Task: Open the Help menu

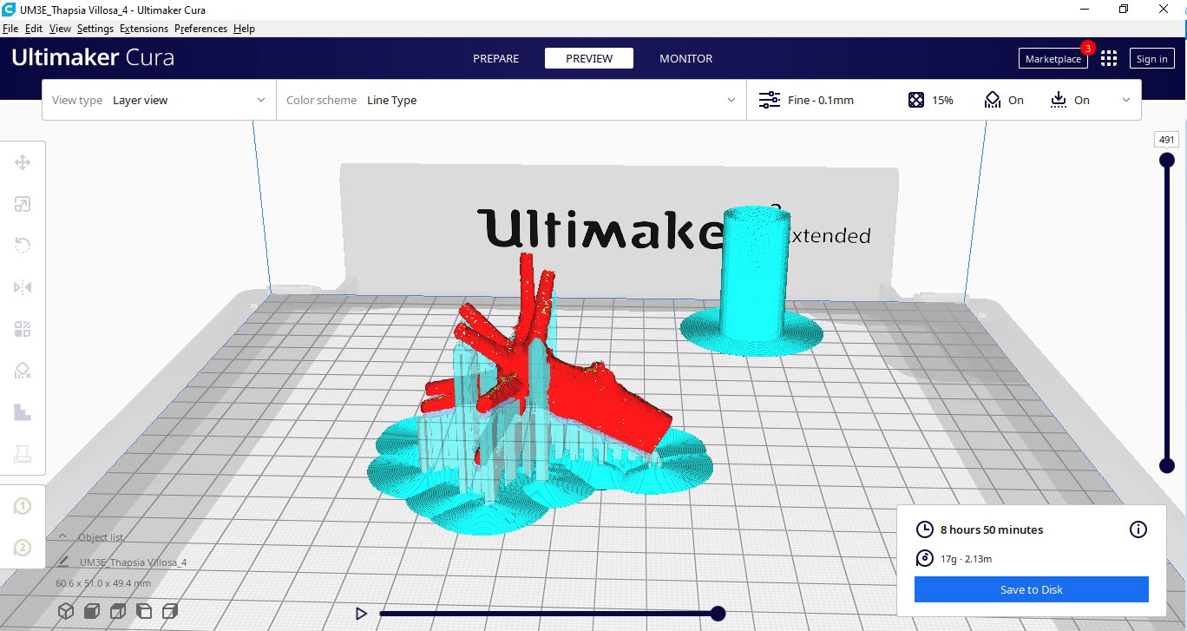Action: tap(244, 29)
